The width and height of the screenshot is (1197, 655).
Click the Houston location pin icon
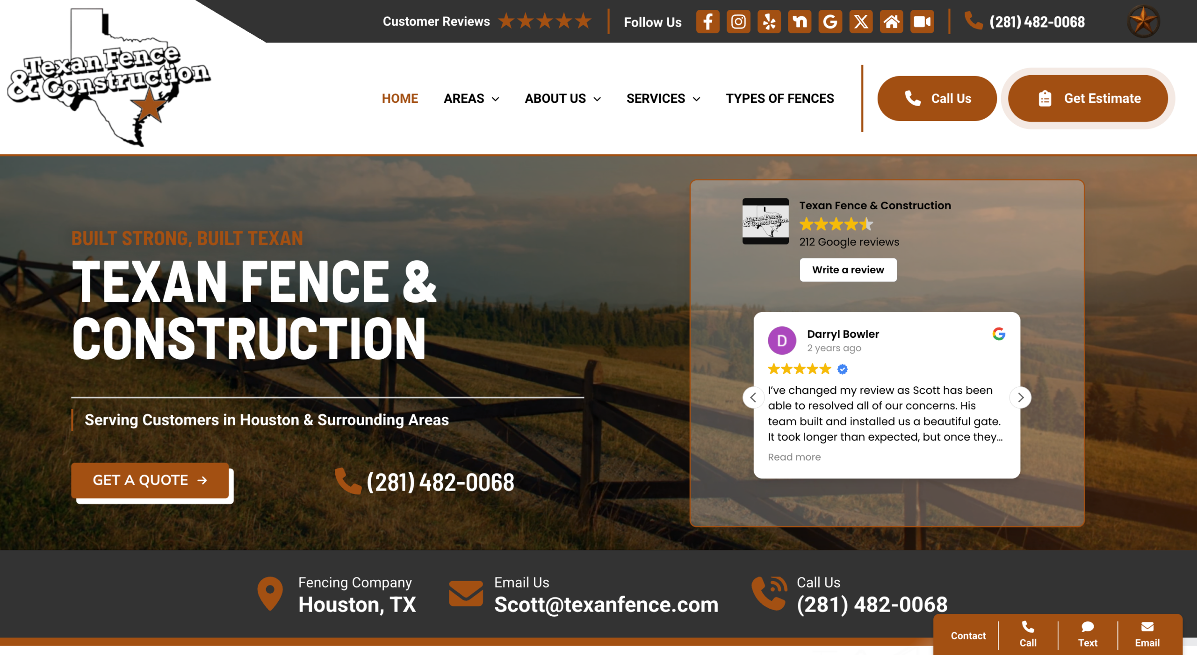point(270,594)
